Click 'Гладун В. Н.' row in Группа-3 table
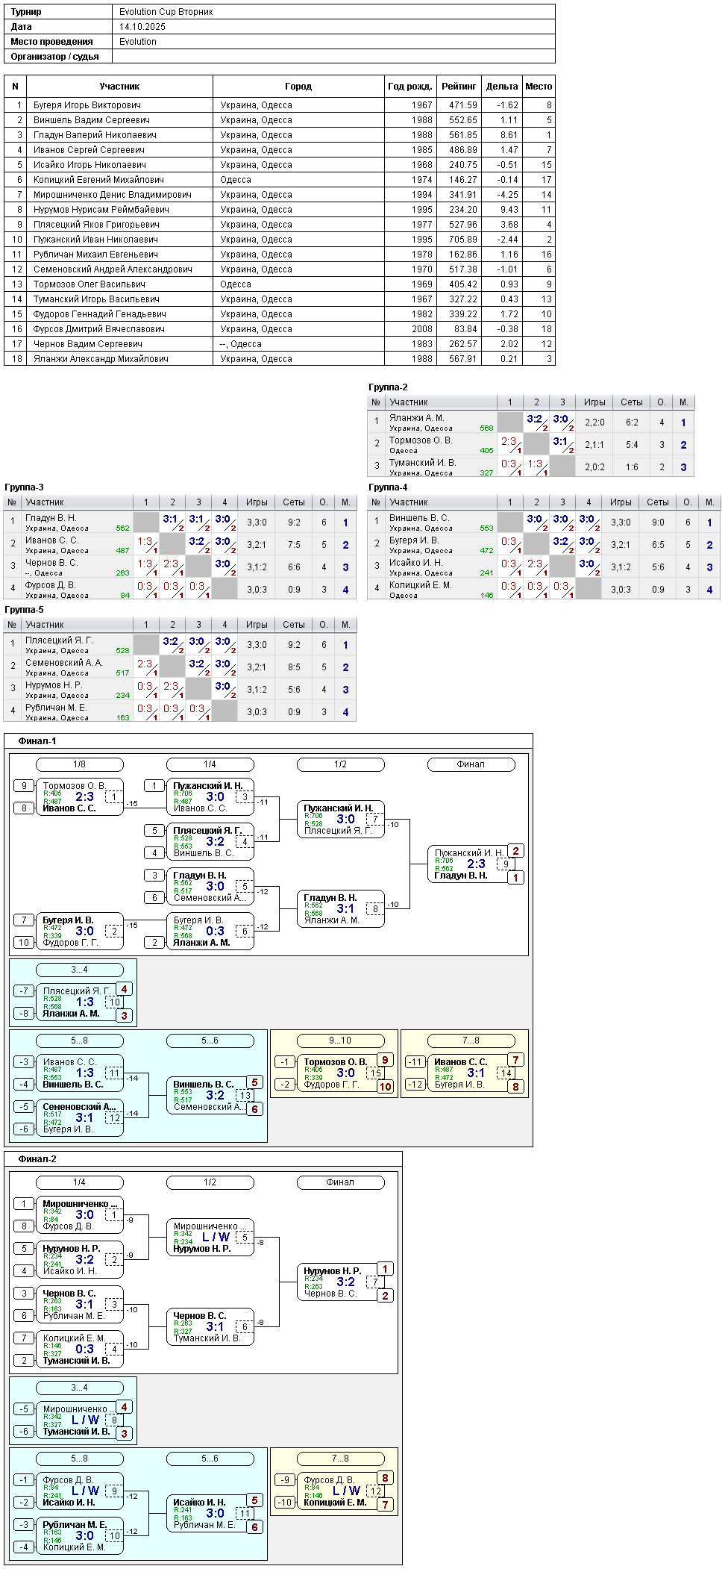The width and height of the screenshot is (728, 1569). point(180,522)
